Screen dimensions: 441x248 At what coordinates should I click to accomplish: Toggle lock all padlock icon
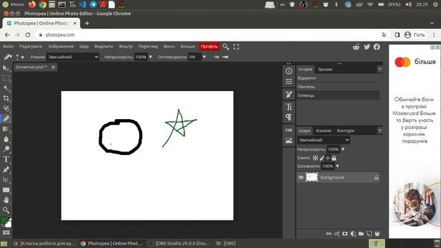point(334,158)
